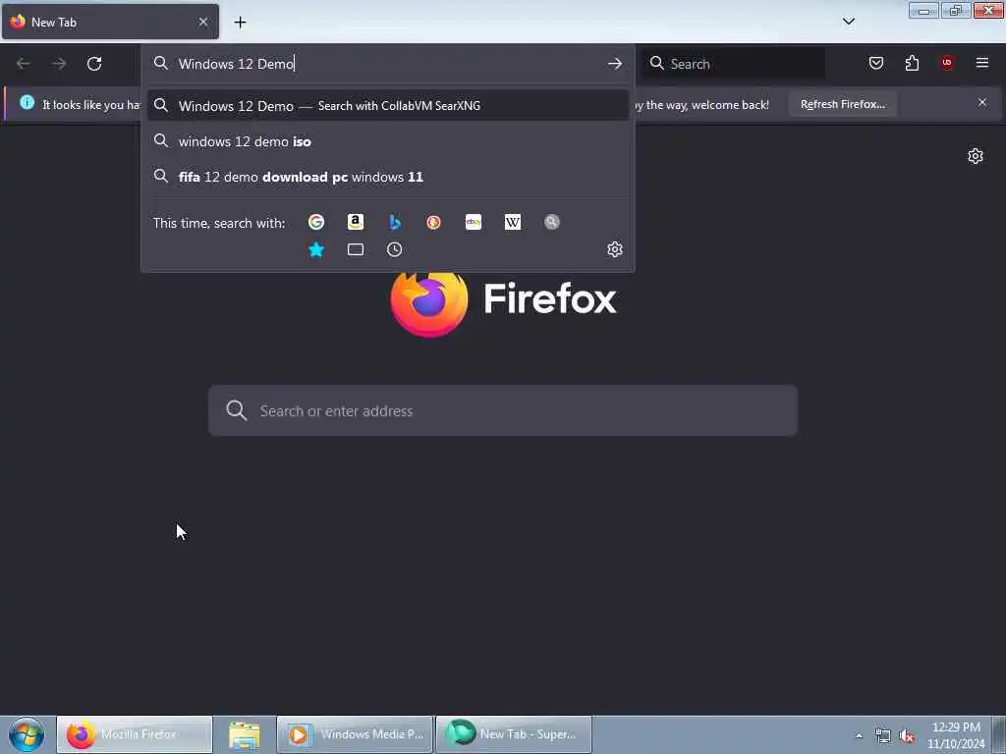
Task: Click Refresh Firefox button
Action: (x=842, y=104)
